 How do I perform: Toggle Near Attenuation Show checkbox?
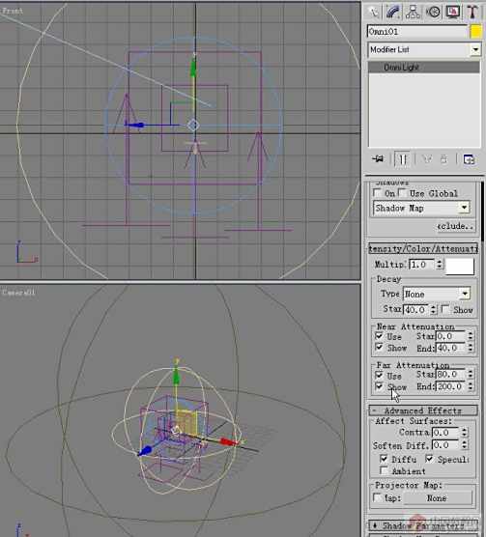pyautogui.click(x=379, y=348)
